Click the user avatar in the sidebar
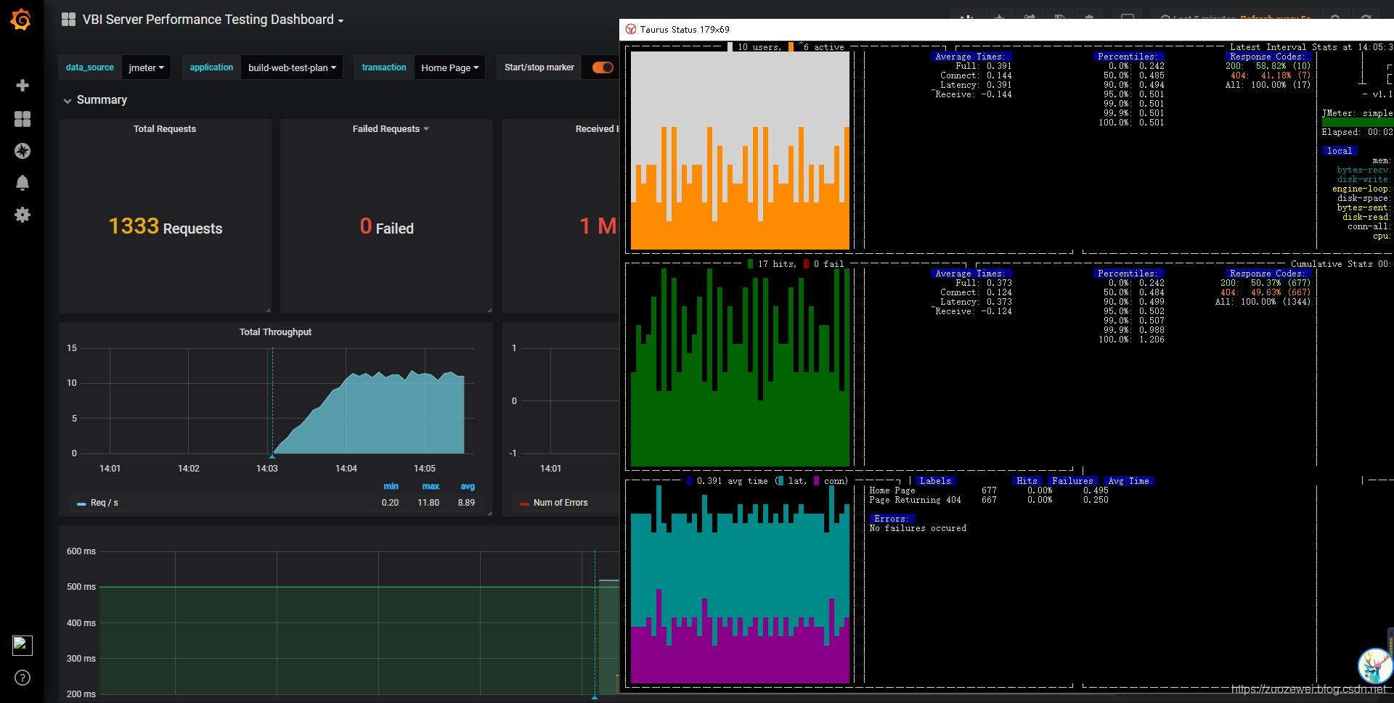 coord(23,645)
